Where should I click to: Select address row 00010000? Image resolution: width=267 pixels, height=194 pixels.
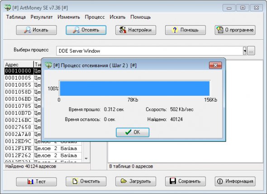23,71
